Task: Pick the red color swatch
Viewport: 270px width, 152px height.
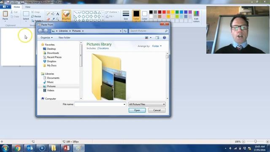Action: click(164, 12)
